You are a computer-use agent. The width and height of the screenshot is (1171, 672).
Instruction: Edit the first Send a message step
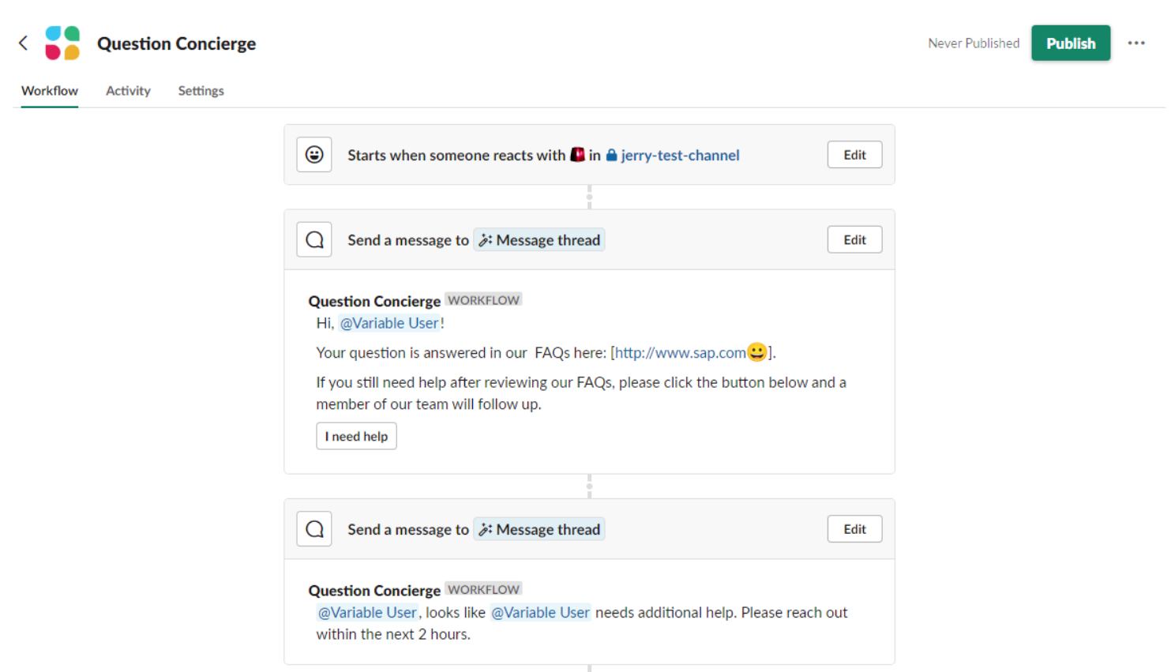click(x=854, y=239)
